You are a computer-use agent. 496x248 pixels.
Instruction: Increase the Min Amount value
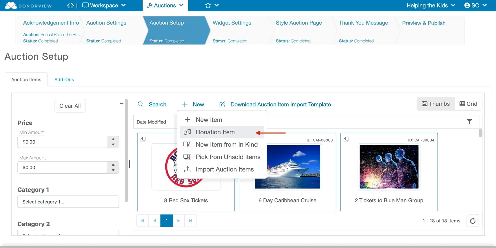pos(113,139)
